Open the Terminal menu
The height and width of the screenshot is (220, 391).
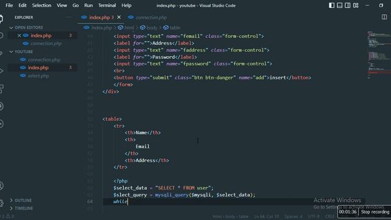pos(107,5)
